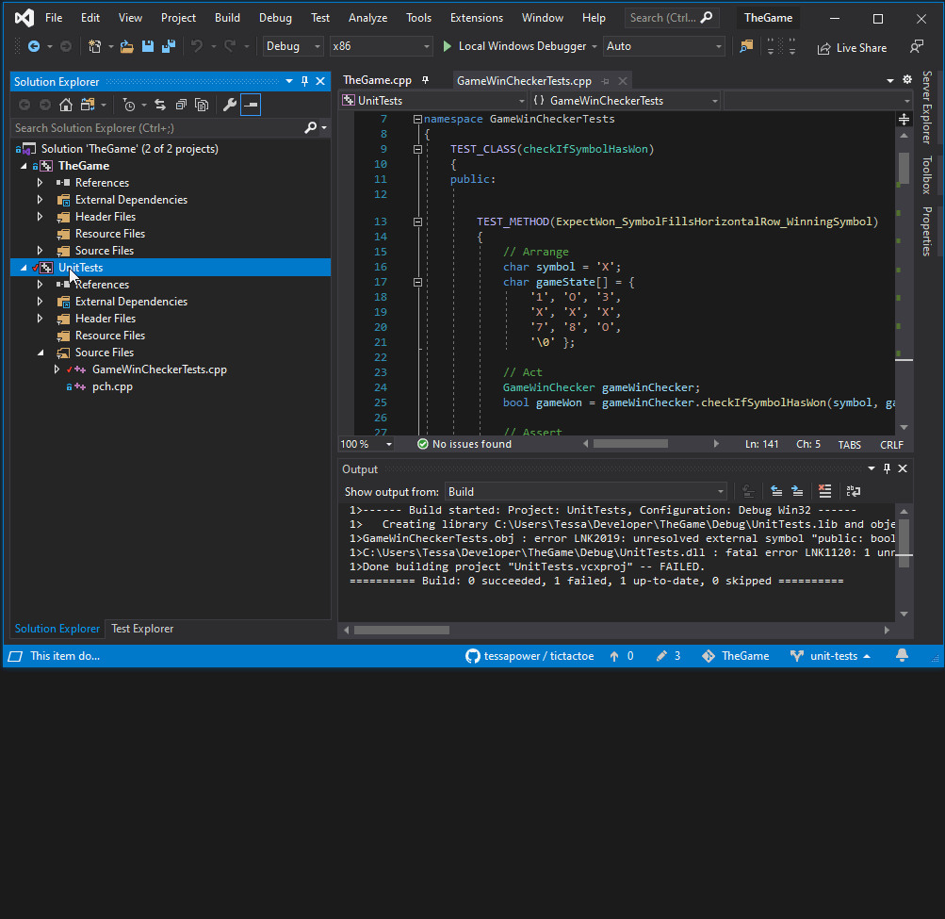Open Solution Explorer home view

(65, 105)
